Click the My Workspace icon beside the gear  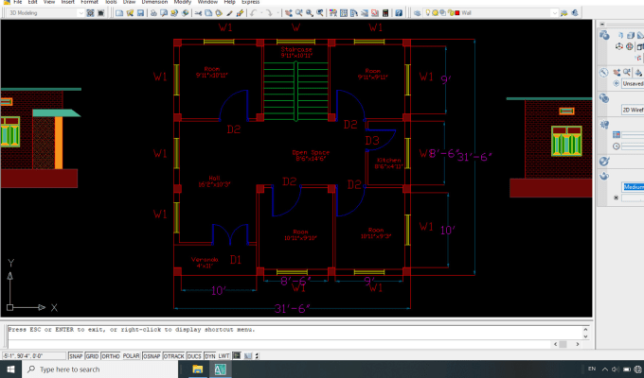[100, 13]
